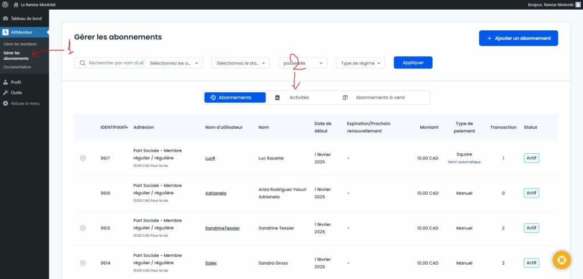Screen dimensions: 583x279
Task: Click the Ajouter un abonnement button
Action: [x=518, y=38]
